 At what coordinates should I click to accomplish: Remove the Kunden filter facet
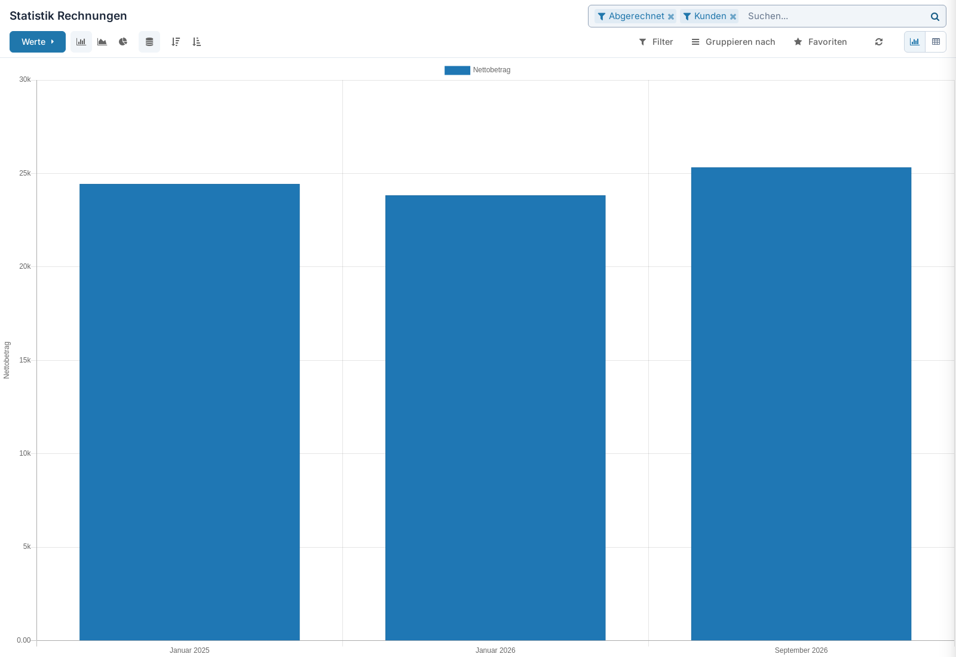(733, 17)
